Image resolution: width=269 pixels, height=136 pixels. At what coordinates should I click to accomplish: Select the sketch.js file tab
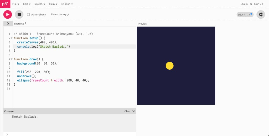coord(19,24)
